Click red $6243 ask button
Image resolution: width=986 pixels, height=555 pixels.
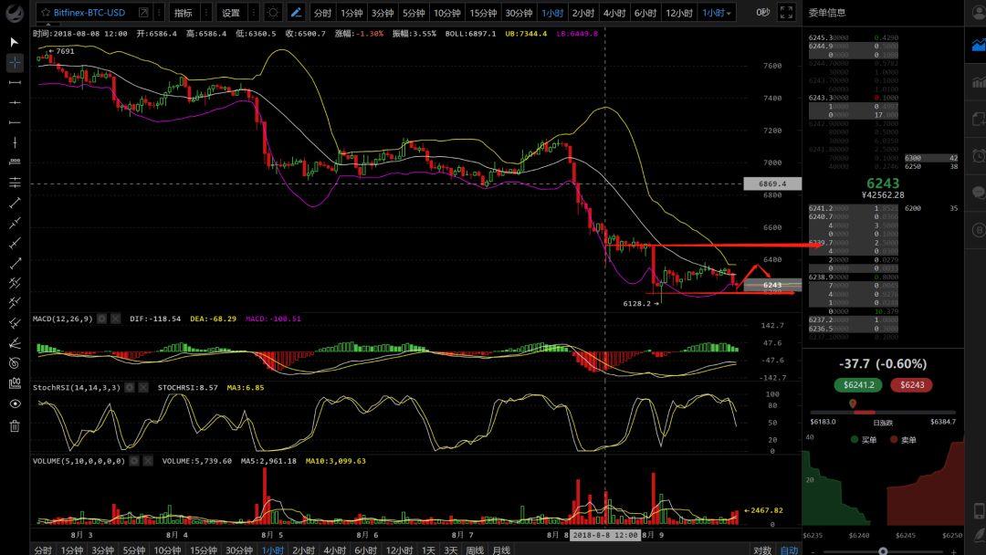(x=912, y=384)
